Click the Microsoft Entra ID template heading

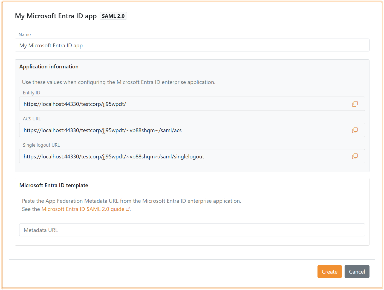coord(54,185)
